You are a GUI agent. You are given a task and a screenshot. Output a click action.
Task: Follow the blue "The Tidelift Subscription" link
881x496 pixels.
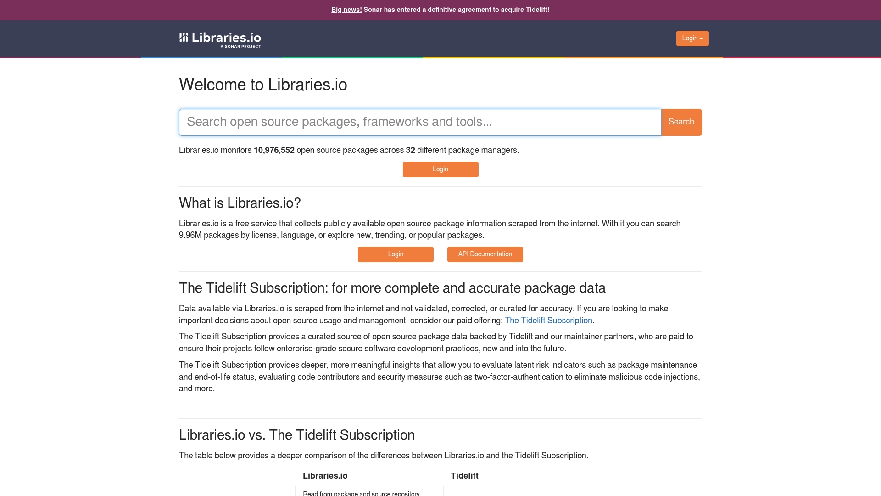548,321
